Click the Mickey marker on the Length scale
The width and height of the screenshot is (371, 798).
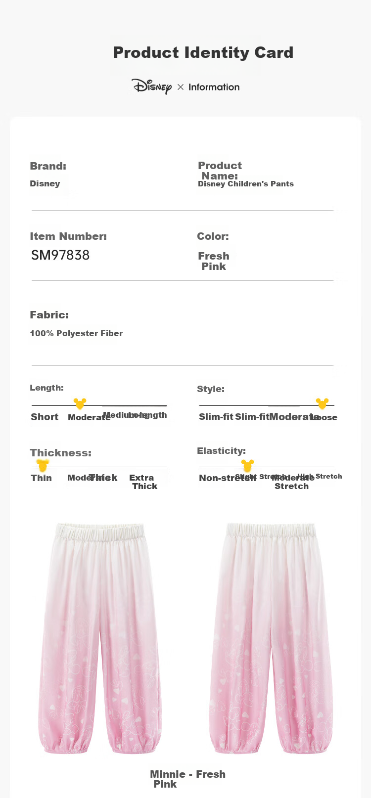point(80,404)
